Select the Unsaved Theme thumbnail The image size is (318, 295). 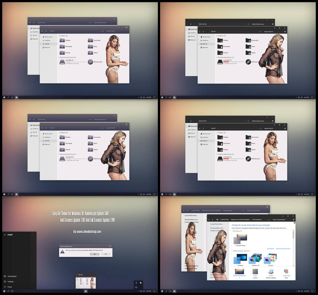click(x=240, y=240)
